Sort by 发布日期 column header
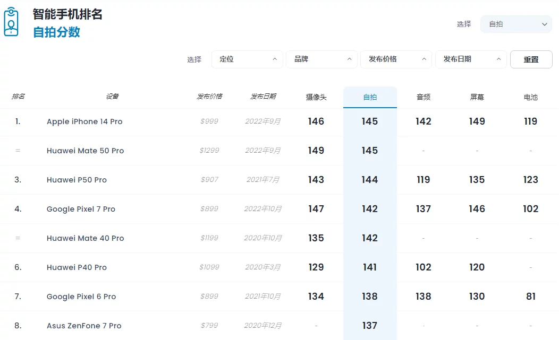Screen dimensions: 559x340 coord(263,97)
